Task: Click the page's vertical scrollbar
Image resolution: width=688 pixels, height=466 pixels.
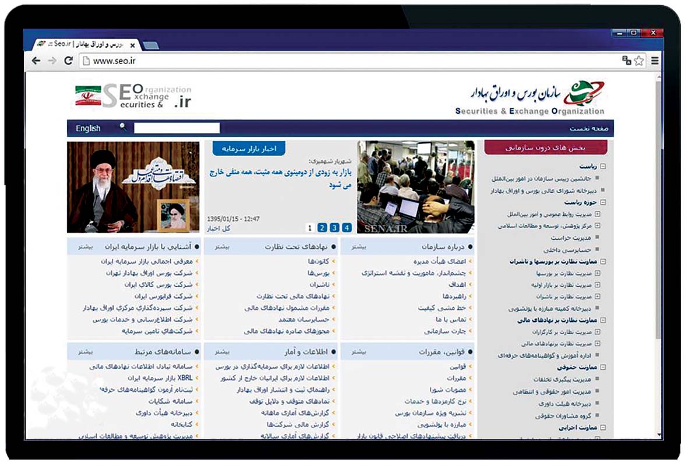Action: coord(659,233)
